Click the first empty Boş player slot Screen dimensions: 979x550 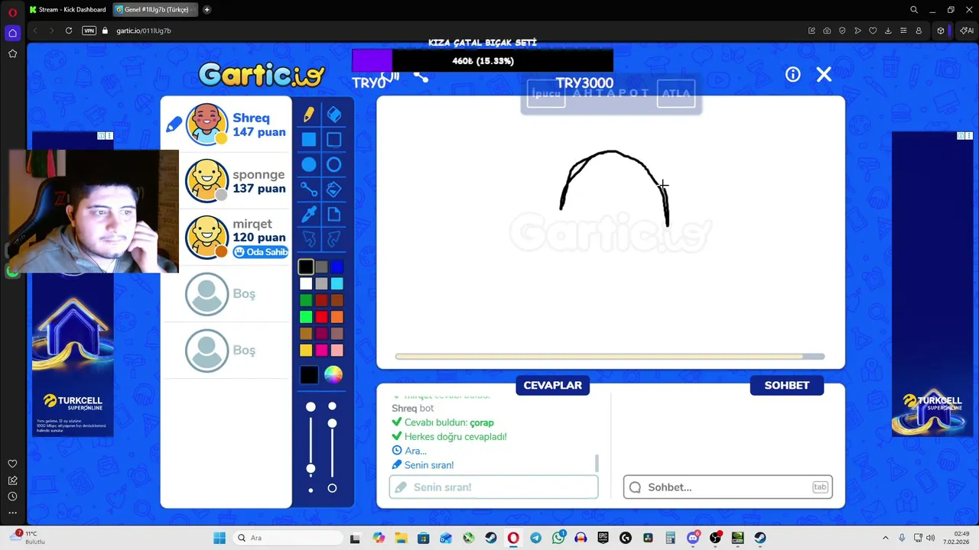pyautogui.click(x=226, y=294)
